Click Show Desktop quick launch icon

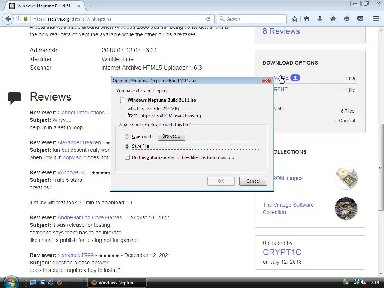pos(33,282)
